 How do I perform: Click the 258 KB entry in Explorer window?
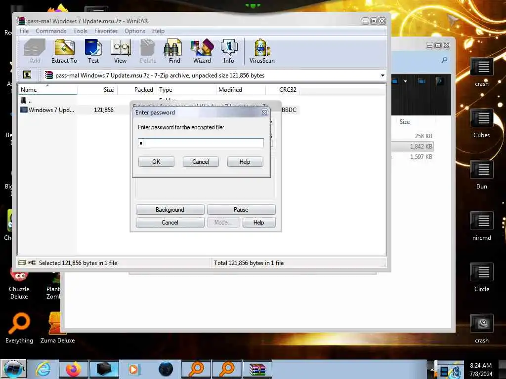423,136
